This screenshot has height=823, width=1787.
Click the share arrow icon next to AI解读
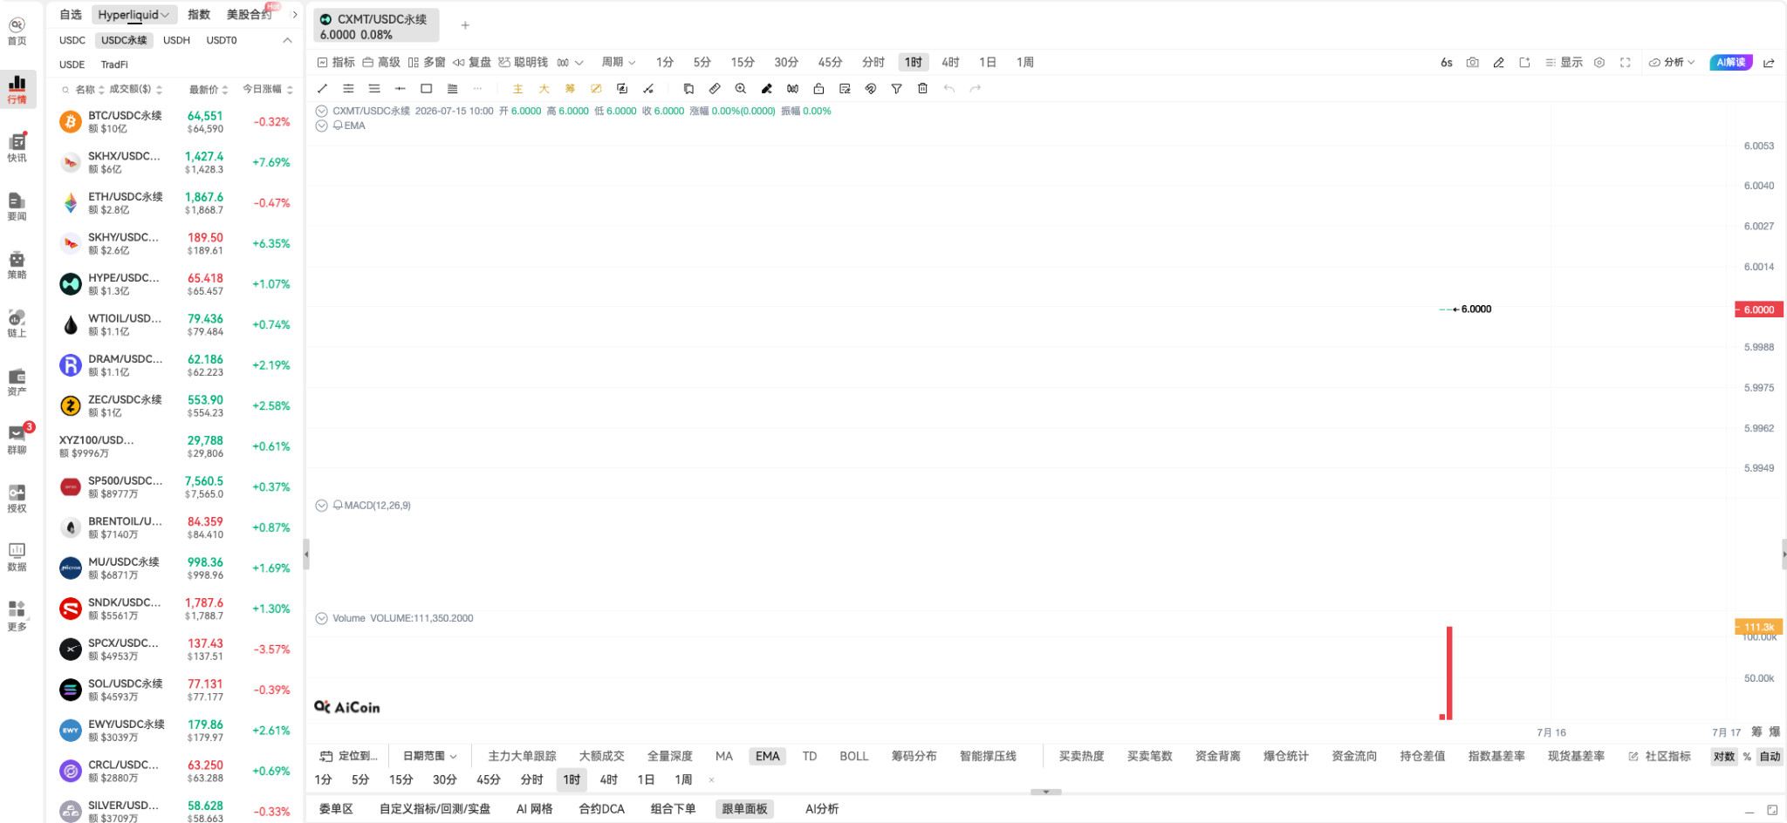click(1769, 62)
